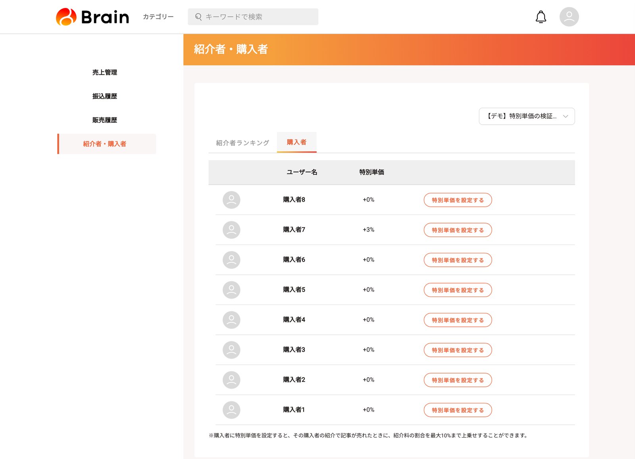Set special price for 購入者7
Image resolution: width=635 pixels, height=459 pixels.
coord(458,230)
